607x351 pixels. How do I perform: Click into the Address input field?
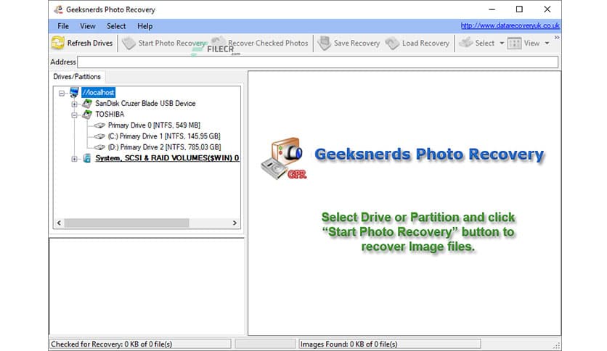(318, 62)
